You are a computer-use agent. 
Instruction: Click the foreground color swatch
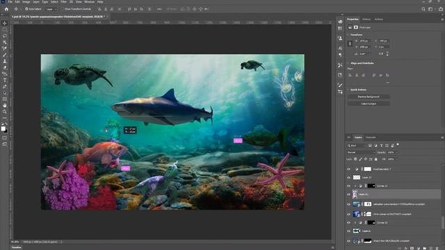pyautogui.click(x=3, y=128)
